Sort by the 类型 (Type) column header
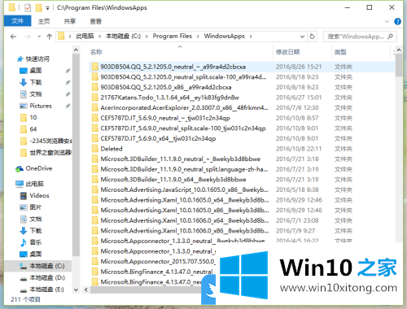Viewport: 407px width, 309px height. [x=340, y=52]
